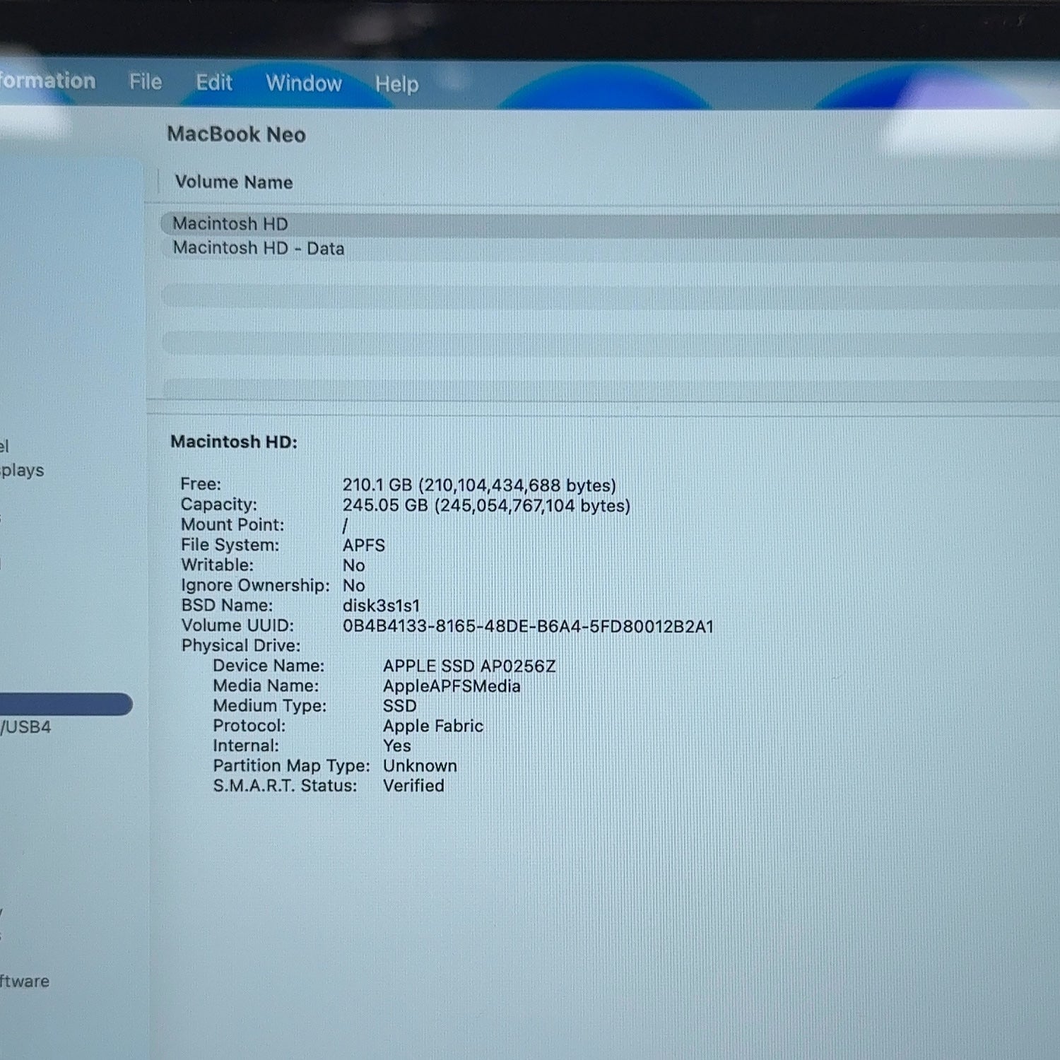Open the Edit menu
Viewport: 1060px width, 1060px height.
click(214, 83)
